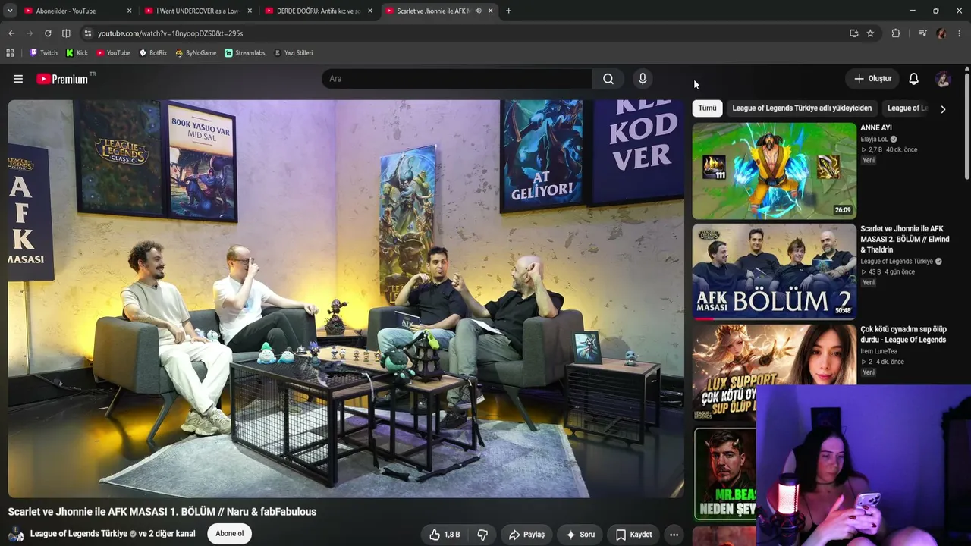Click the browser address bar URL
Screen dimensions: 971x546
(171, 33)
